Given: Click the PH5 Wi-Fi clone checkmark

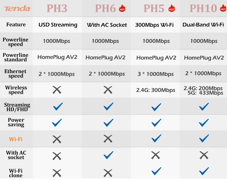Looking at the screenshot, I should coord(156,171).
